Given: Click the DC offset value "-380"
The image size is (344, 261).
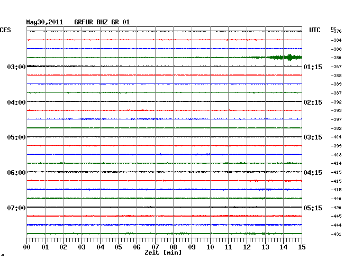Looking at the screenshot, I should pyautogui.click(x=336, y=58).
